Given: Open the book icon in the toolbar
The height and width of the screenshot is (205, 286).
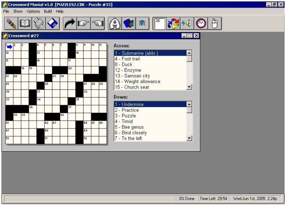Looking at the screenshot, I should tap(25, 24).
